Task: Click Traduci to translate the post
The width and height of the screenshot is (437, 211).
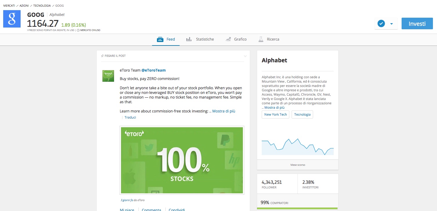Action: coord(130,117)
